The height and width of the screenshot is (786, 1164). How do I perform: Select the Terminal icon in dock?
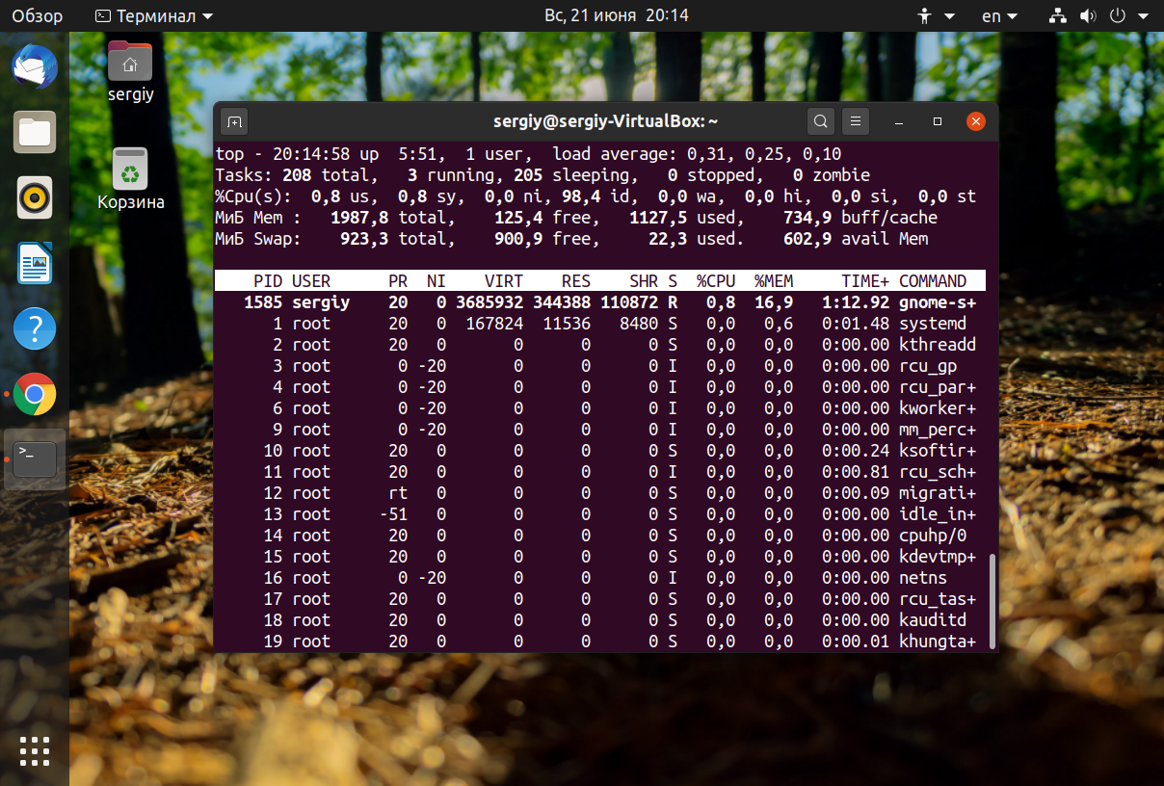35,459
